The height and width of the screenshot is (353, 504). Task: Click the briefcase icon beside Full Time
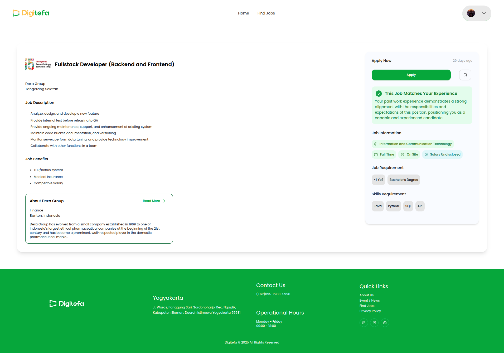pos(376,154)
